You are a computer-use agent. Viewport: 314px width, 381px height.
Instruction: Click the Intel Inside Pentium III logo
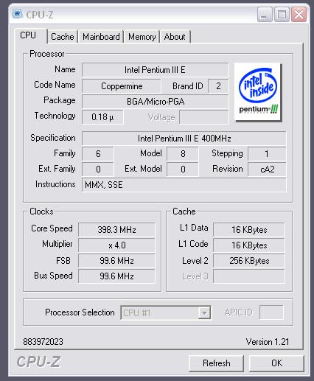[258, 92]
